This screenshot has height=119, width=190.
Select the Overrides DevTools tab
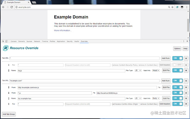(84, 41)
